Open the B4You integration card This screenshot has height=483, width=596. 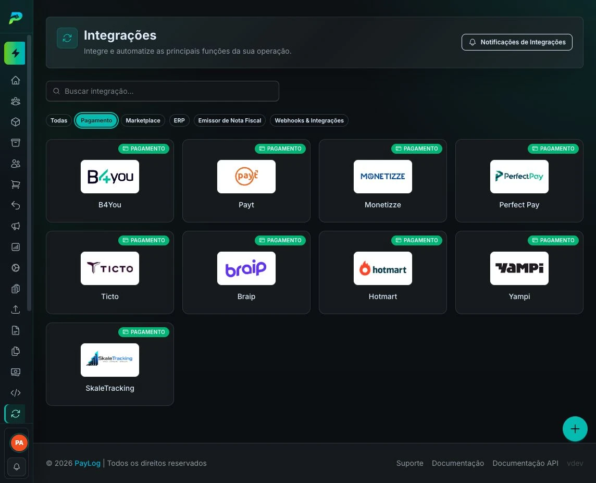point(110,181)
